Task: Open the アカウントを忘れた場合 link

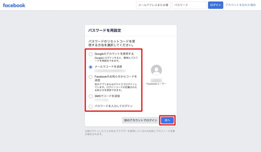Action: click(x=240, y=5)
